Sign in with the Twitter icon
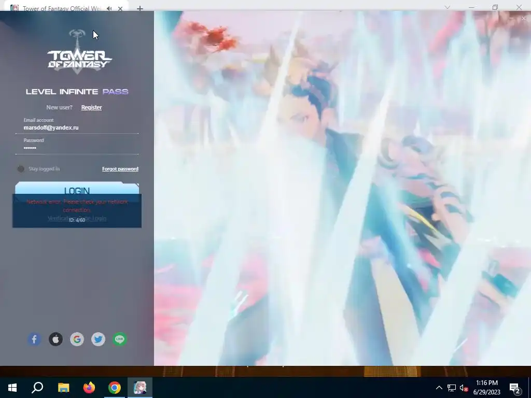 click(x=98, y=339)
